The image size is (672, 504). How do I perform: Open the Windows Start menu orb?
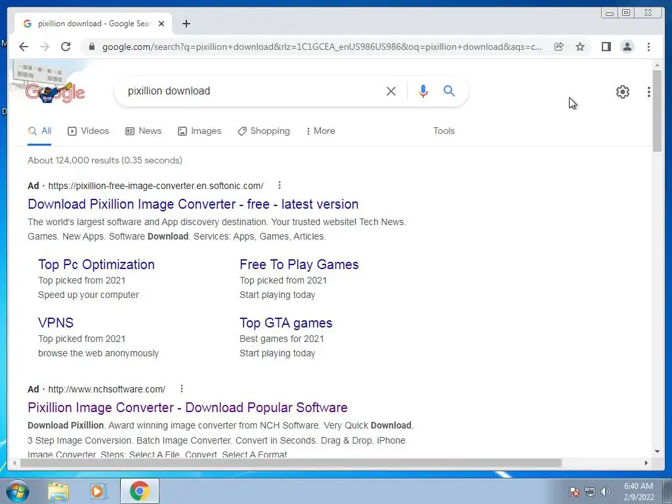18,491
